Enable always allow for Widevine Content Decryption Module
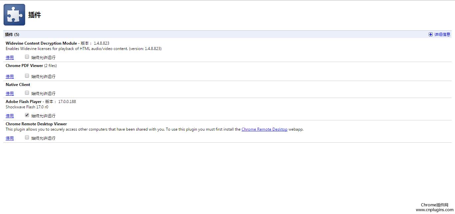 27,57
